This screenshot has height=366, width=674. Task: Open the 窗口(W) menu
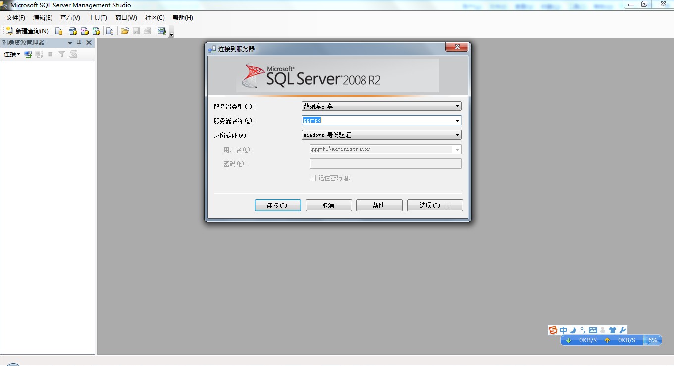point(126,18)
